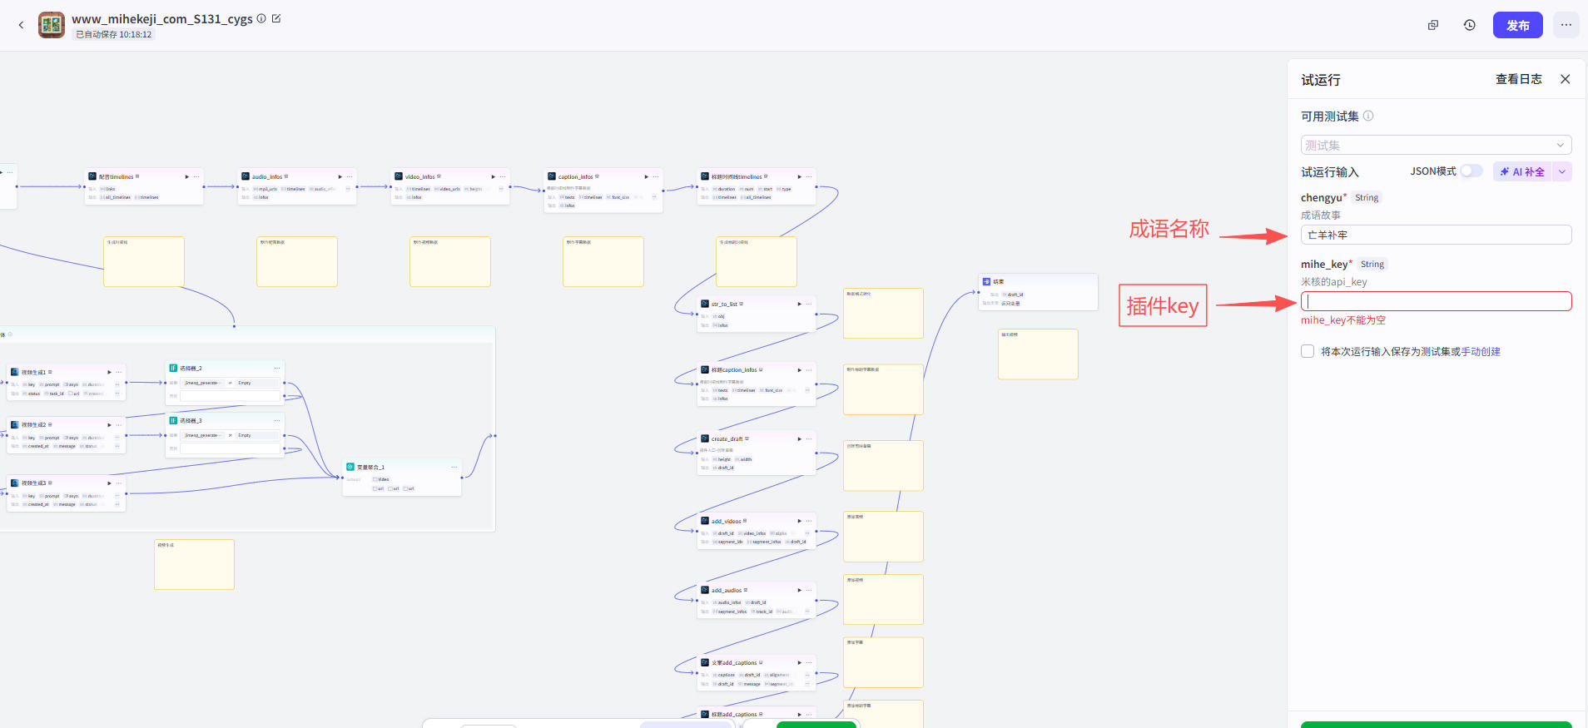This screenshot has height=728, width=1588.
Task: Click the info icon next to 可用测试集
Action: point(1368,116)
